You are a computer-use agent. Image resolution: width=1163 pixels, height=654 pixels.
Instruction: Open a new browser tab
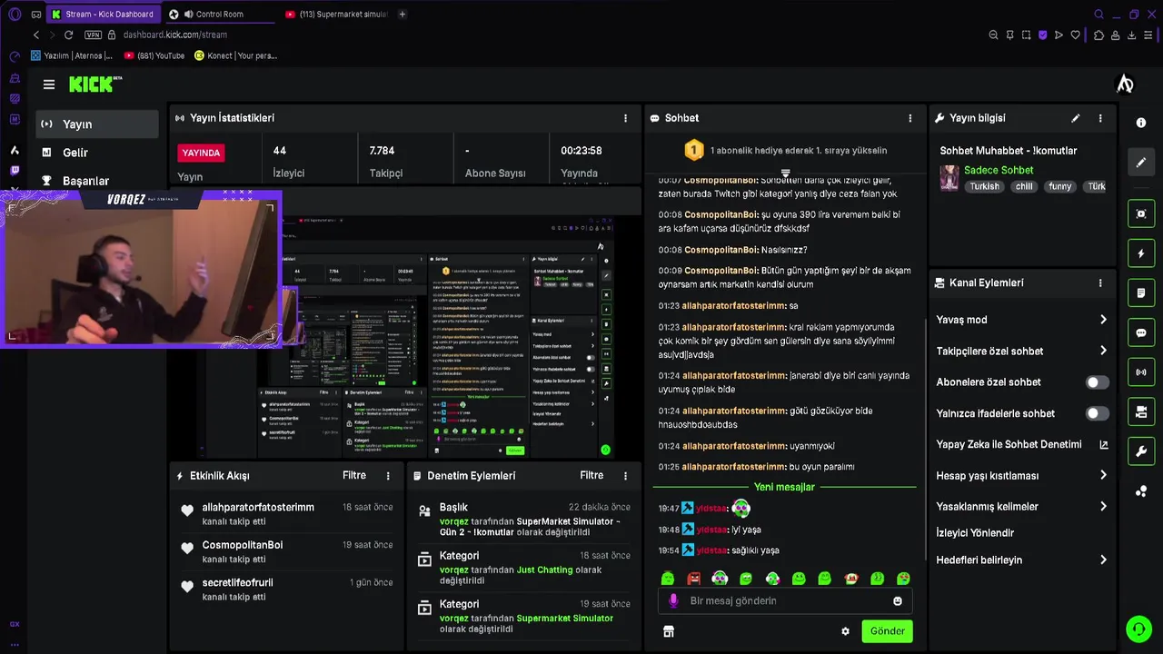[403, 14]
